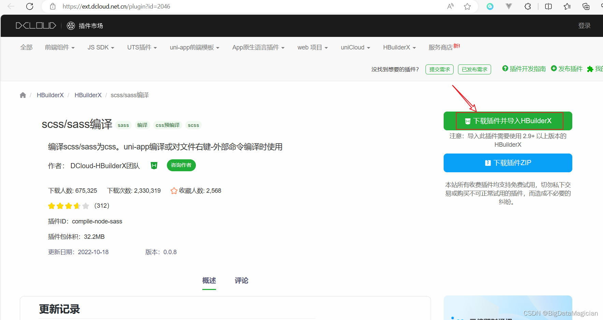Click the browser back arrow
Screen dimensions: 603x320
[11, 6]
